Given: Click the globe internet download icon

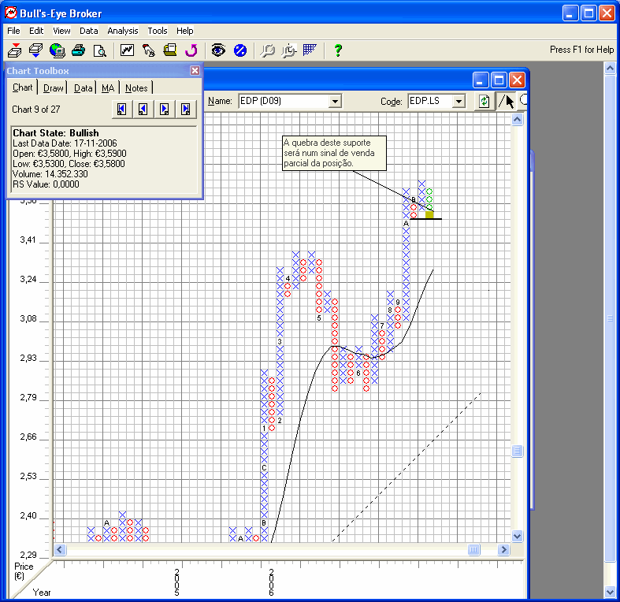Looking at the screenshot, I should [x=57, y=50].
